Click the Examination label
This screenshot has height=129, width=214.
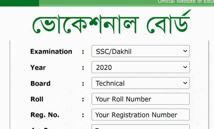(x=51, y=52)
